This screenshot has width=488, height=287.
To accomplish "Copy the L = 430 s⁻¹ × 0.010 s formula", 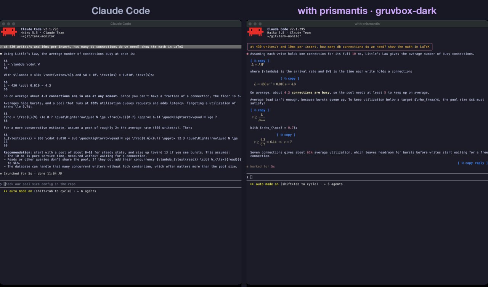I will (x=290, y=79).
